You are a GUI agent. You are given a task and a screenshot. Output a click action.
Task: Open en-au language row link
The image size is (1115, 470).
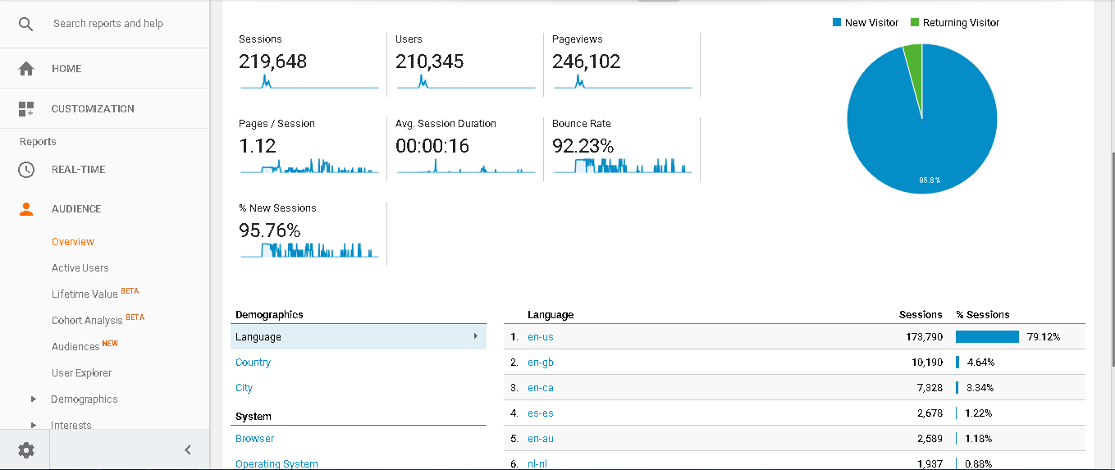pyautogui.click(x=541, y=439)
